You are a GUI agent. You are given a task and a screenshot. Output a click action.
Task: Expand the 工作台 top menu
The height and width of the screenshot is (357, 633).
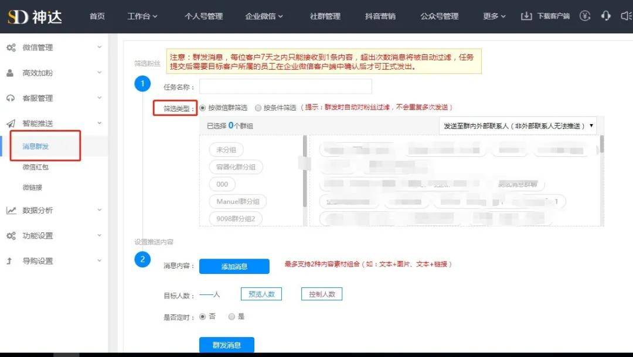(x=142, y=16)
